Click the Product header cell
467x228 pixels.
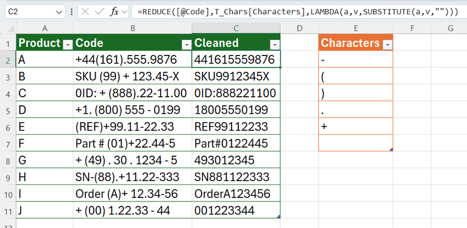[x=45, y=42]
